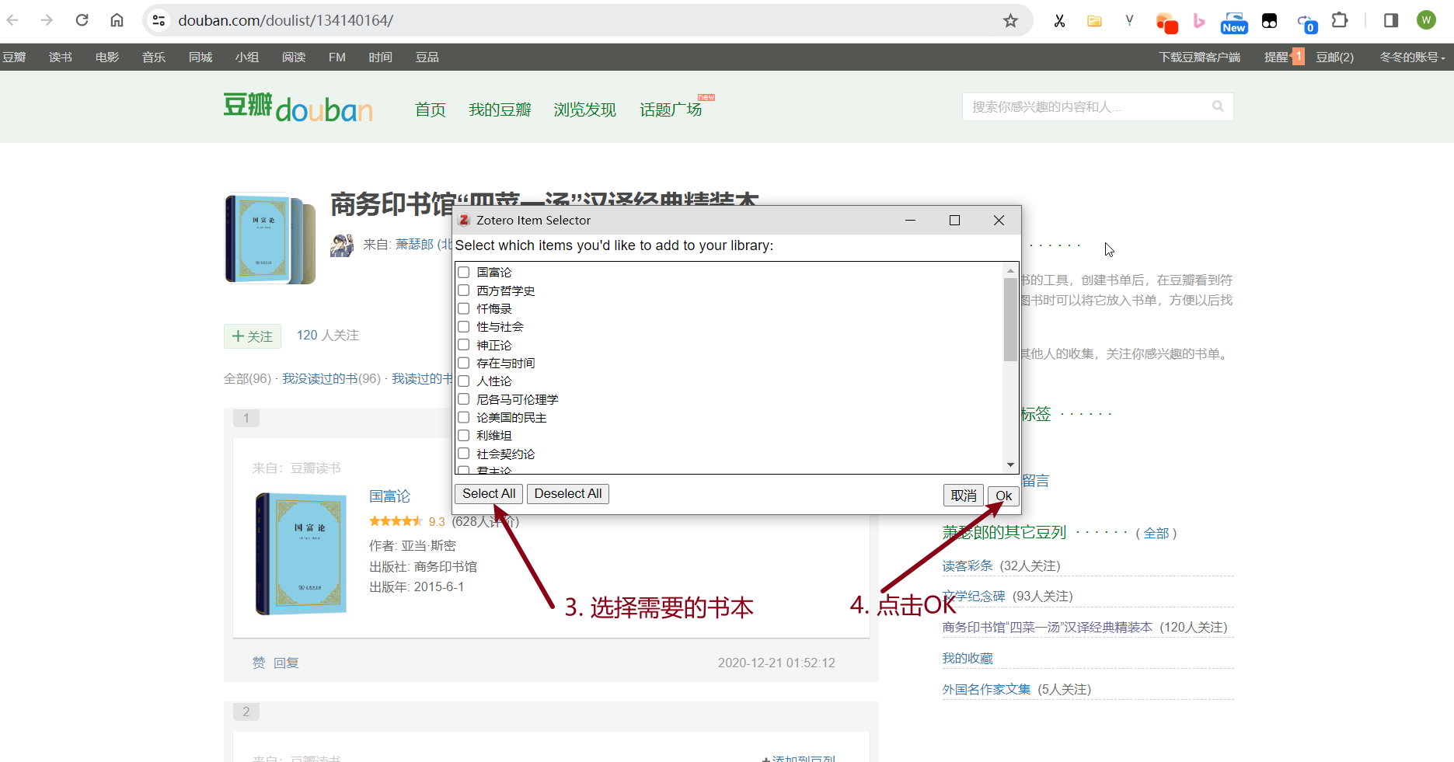Open 我的豆瓣 in the navigation bar

500,110
